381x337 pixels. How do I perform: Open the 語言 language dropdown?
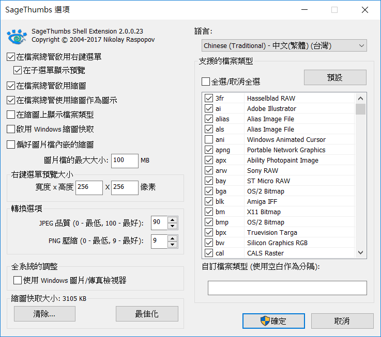(x=284, y=45)
